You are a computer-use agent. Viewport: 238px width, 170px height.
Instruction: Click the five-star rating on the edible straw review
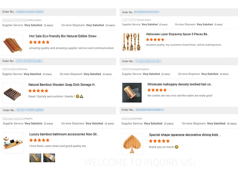(x=39, y=42)
